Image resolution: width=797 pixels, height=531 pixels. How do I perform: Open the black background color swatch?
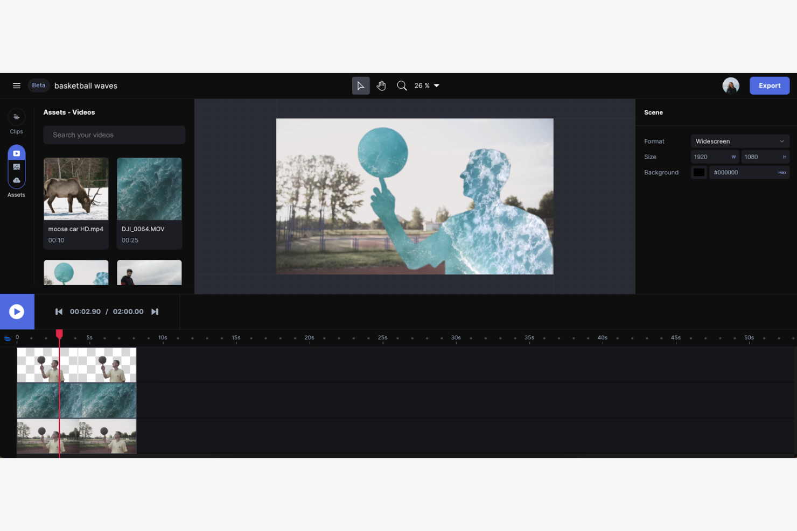tap(698, 172)
